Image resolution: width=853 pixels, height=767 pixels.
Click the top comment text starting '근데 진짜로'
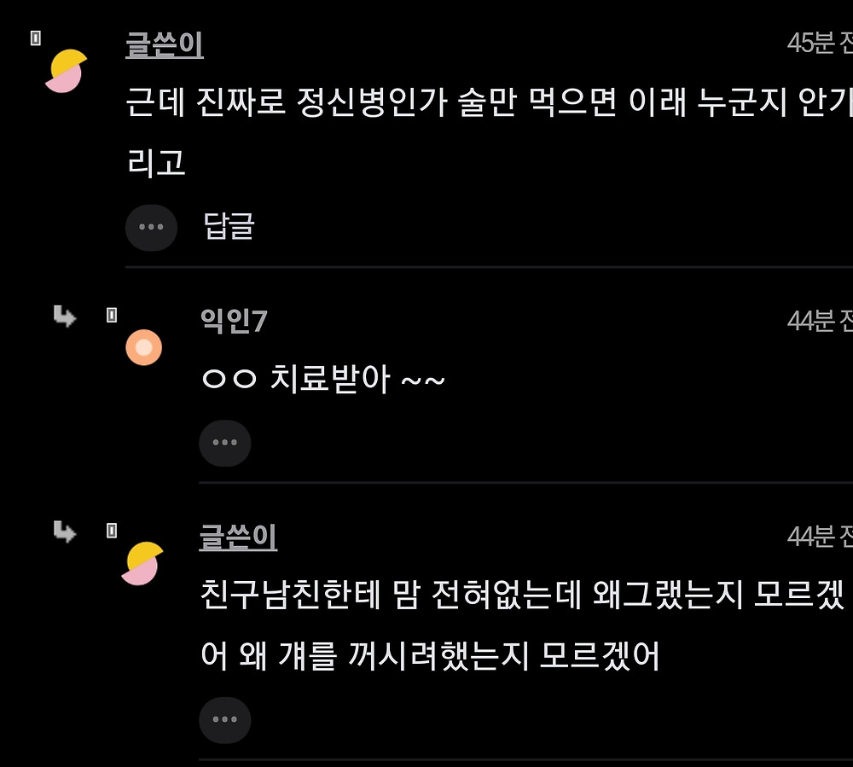tap(486, 104)
